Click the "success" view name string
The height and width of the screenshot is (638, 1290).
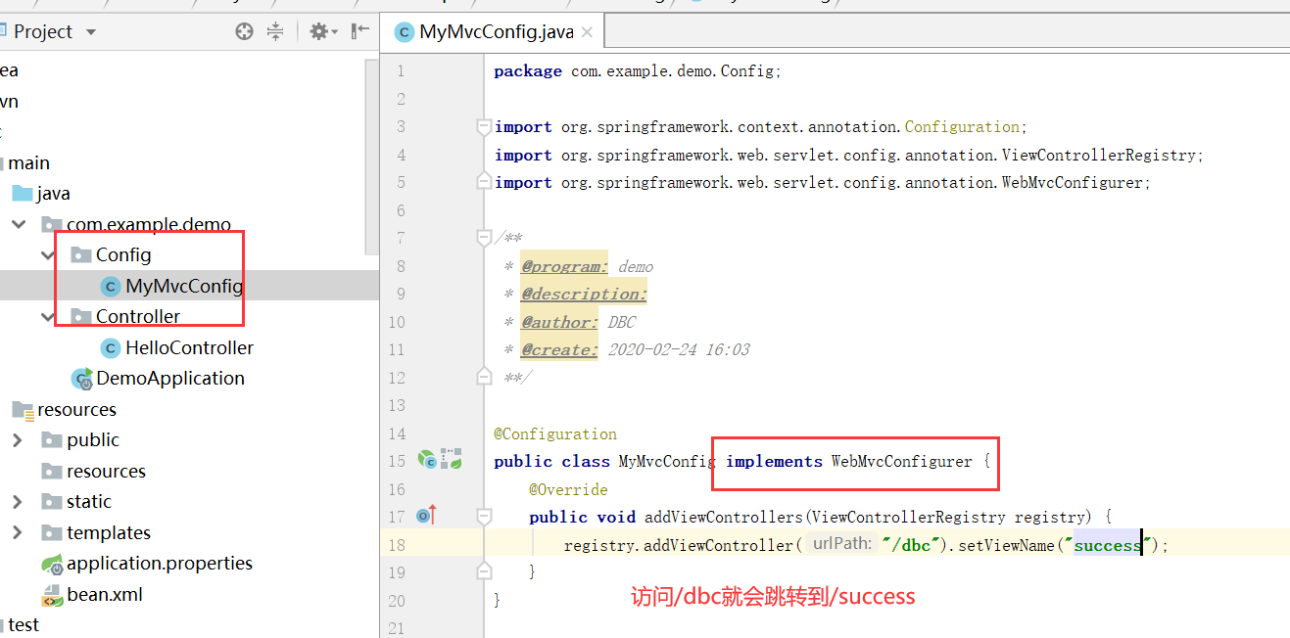(1107, 545)
